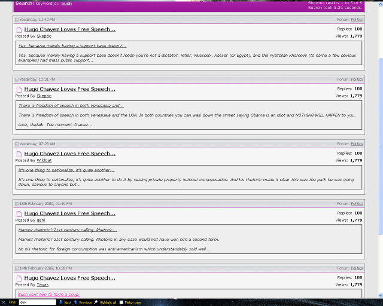
Task: Click the Next label in the find bar
Action: tap(68, 302)
